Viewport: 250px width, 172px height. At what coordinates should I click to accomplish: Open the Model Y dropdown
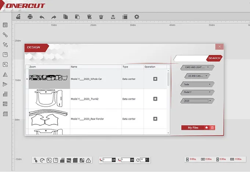tap(198, 92)
